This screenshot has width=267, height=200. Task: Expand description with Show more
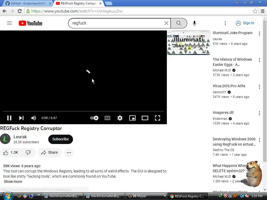point(13,182)
